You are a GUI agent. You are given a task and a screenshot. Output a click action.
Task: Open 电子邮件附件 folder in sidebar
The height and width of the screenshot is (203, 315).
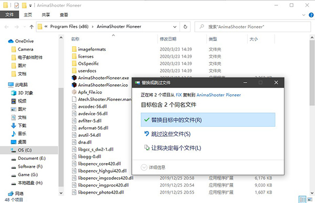pyautogui.click(x=27, y=57)
